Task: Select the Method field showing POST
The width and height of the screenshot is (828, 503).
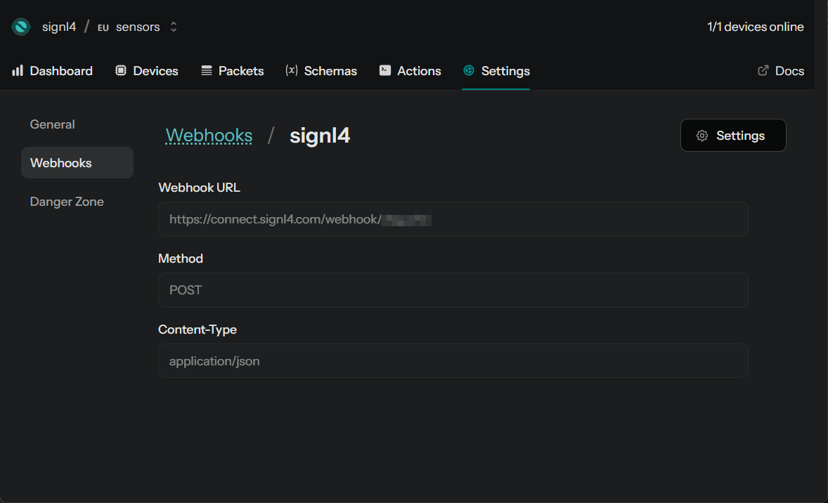Action: [x=453, y=290]
